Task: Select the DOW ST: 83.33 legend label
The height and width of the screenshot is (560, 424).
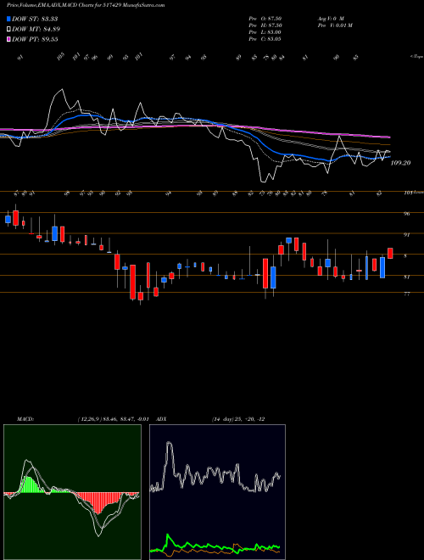Action: pyautogui.click(x=35, y=19)
